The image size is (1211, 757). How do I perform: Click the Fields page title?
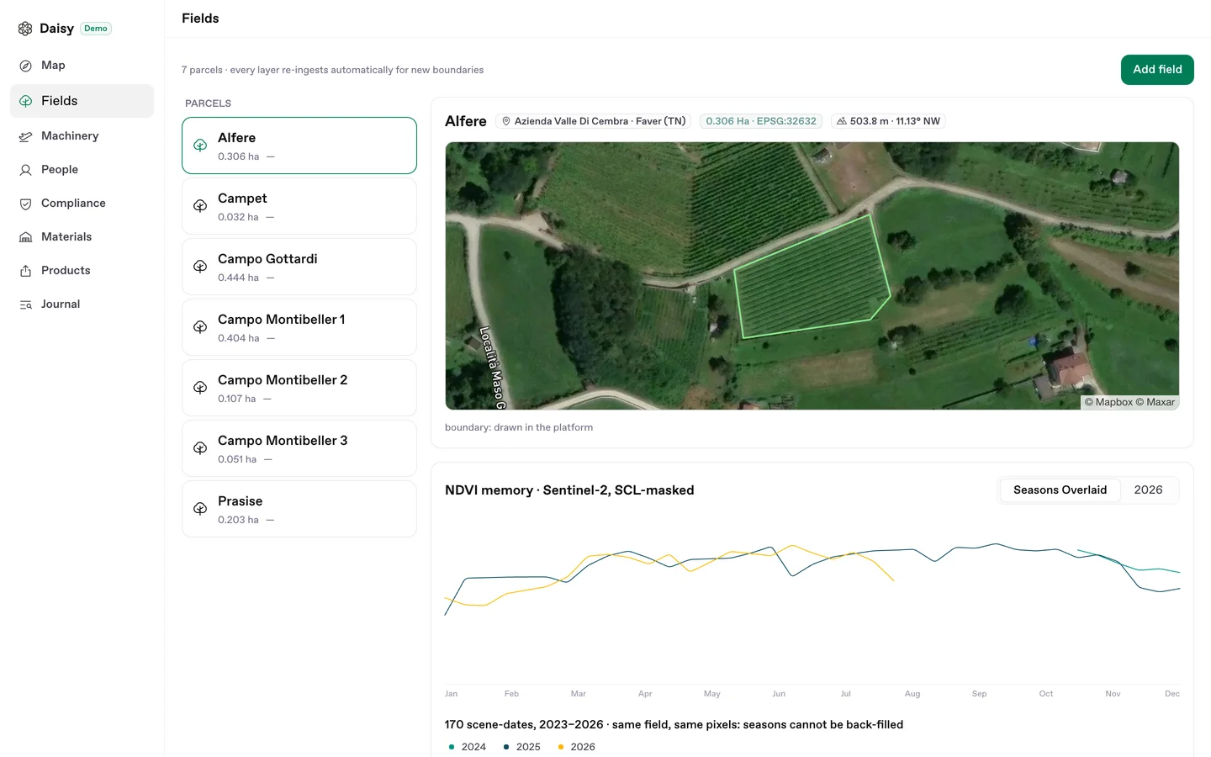[200, 19]
